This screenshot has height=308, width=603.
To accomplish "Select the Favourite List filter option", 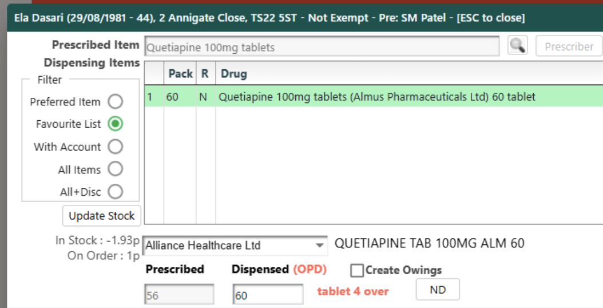I will pos(116,124).
